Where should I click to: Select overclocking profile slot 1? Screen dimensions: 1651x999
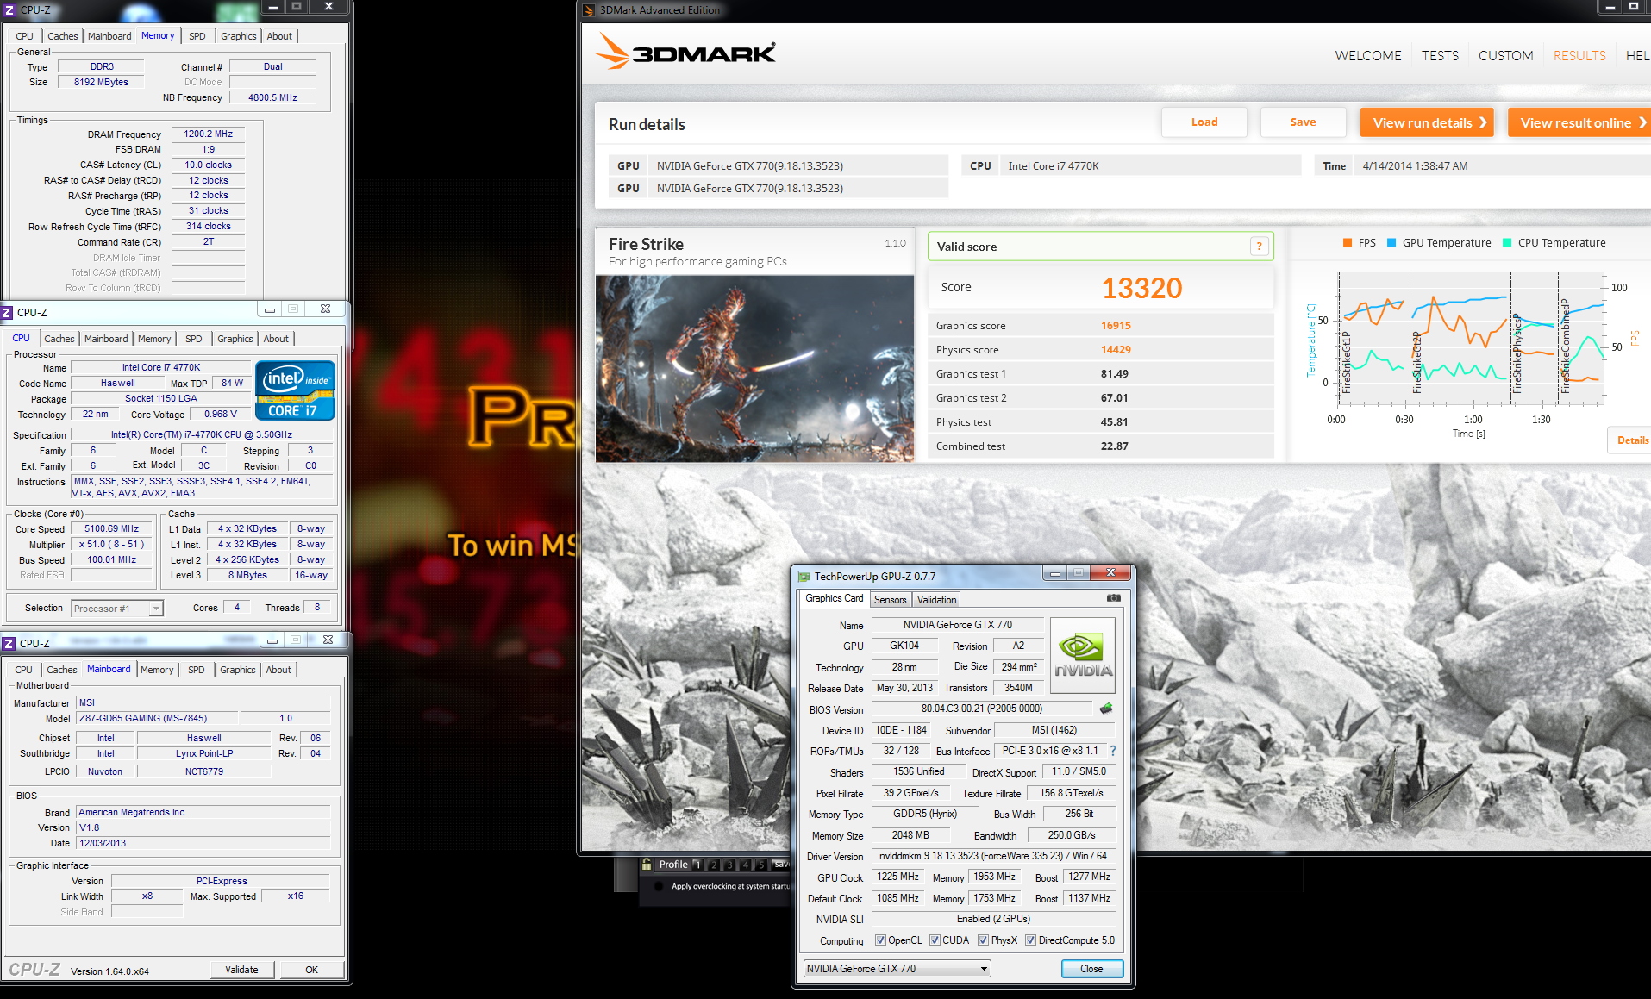(698, 865)
